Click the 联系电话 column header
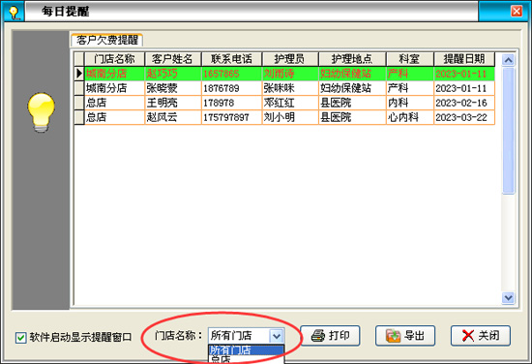532x364 pixels. click(x=232, y=59)
